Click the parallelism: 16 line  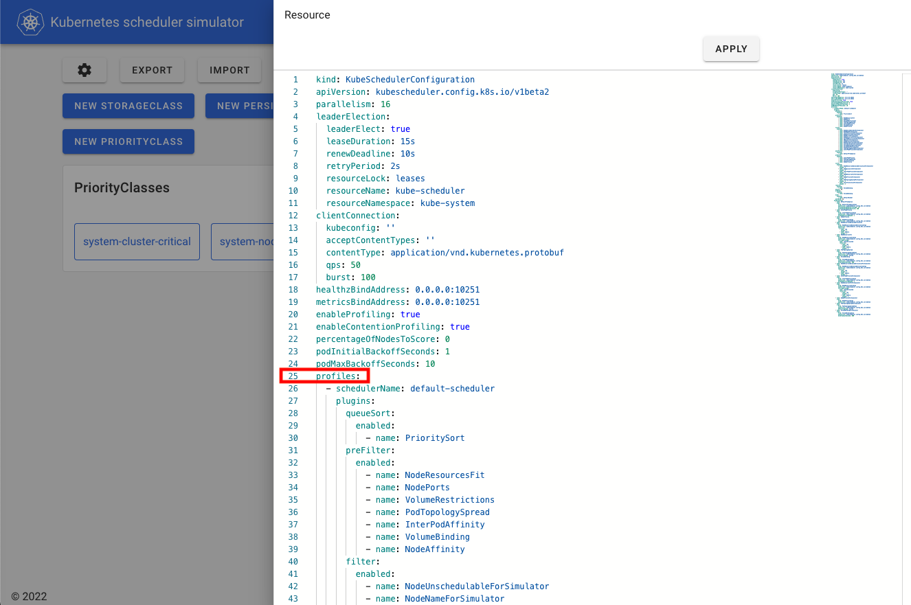coord(353,104)
